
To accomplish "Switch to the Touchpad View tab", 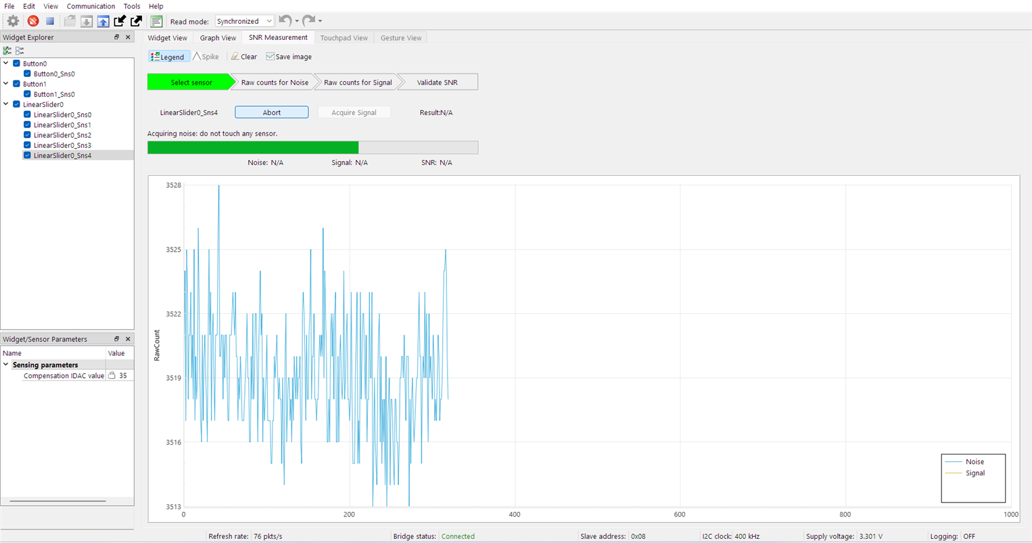I will click(x=344, y=38).
